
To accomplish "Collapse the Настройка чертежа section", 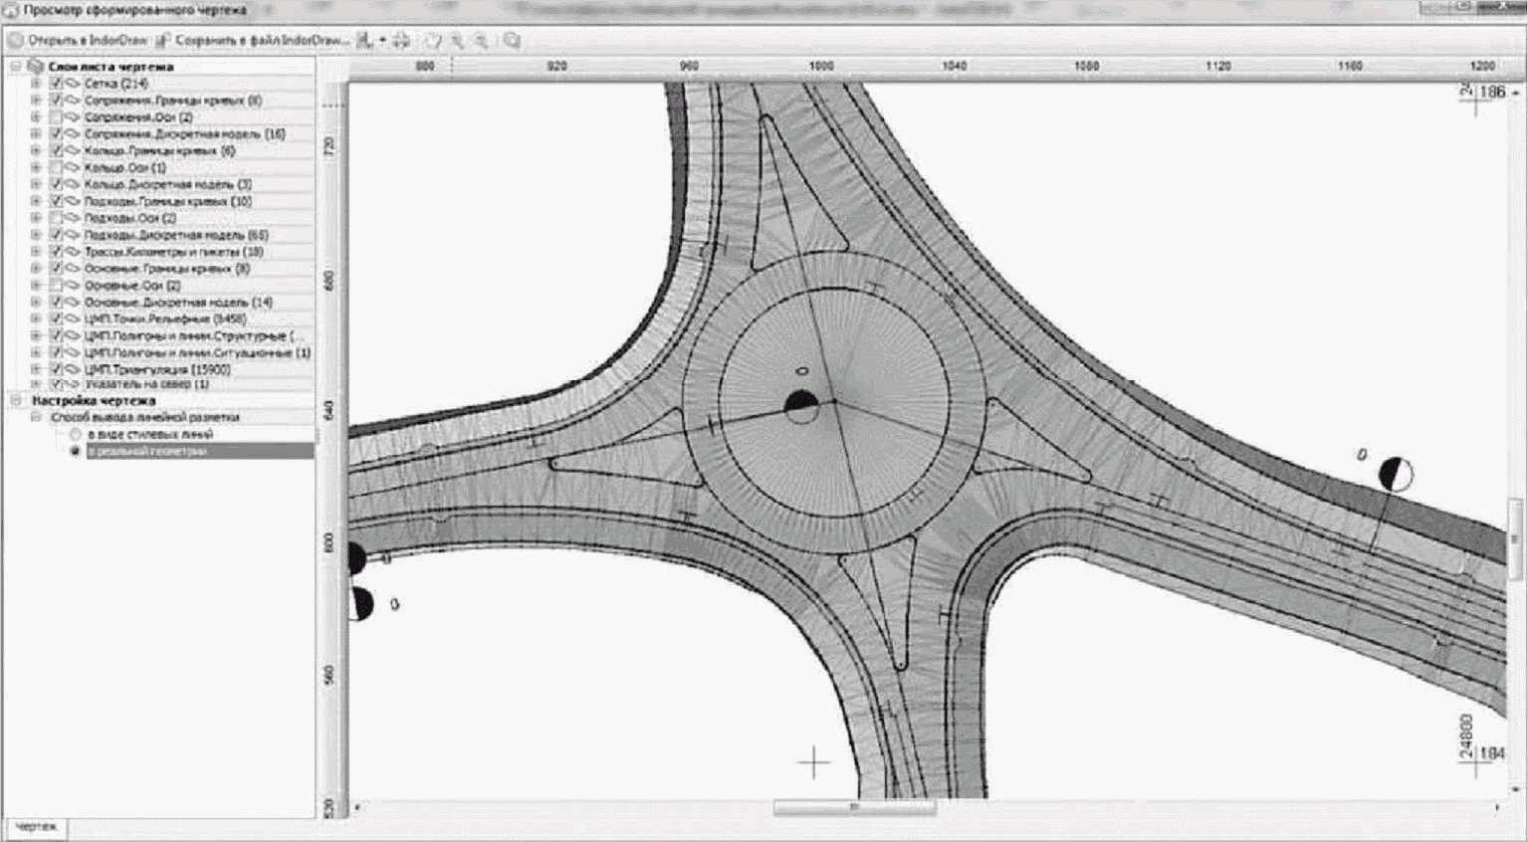I will click(16, 401).
